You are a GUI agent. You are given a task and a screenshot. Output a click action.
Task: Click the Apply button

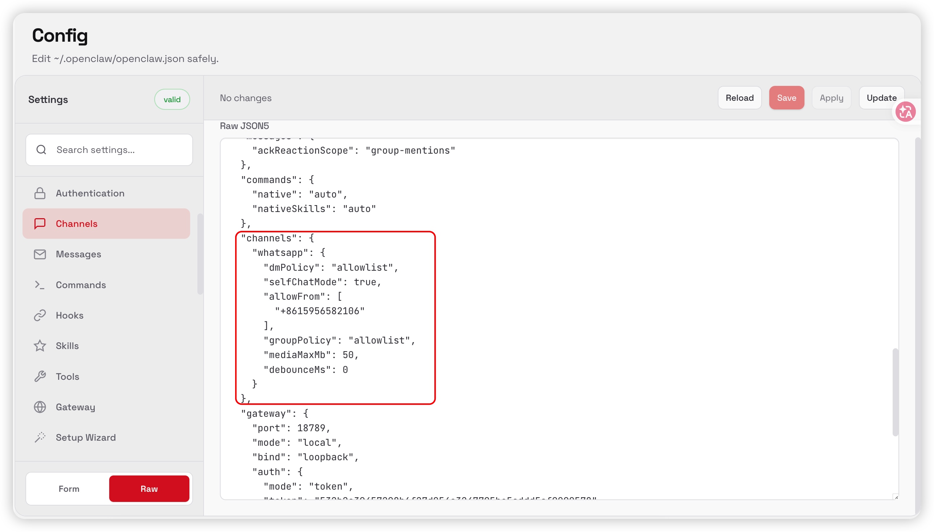(x=831, y=98)
